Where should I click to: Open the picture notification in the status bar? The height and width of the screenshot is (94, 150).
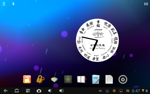pyautogui.click(x=121, y=91)
